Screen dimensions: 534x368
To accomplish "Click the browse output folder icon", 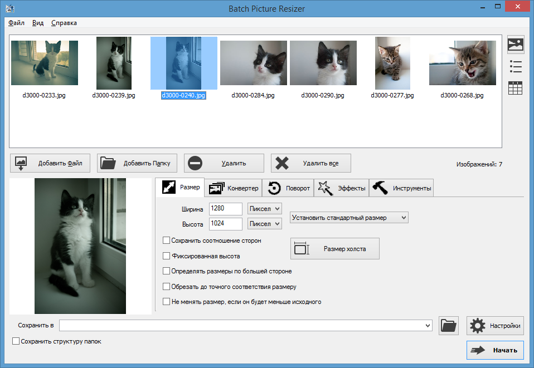I will pyautogui.click(x=448, y=326).
